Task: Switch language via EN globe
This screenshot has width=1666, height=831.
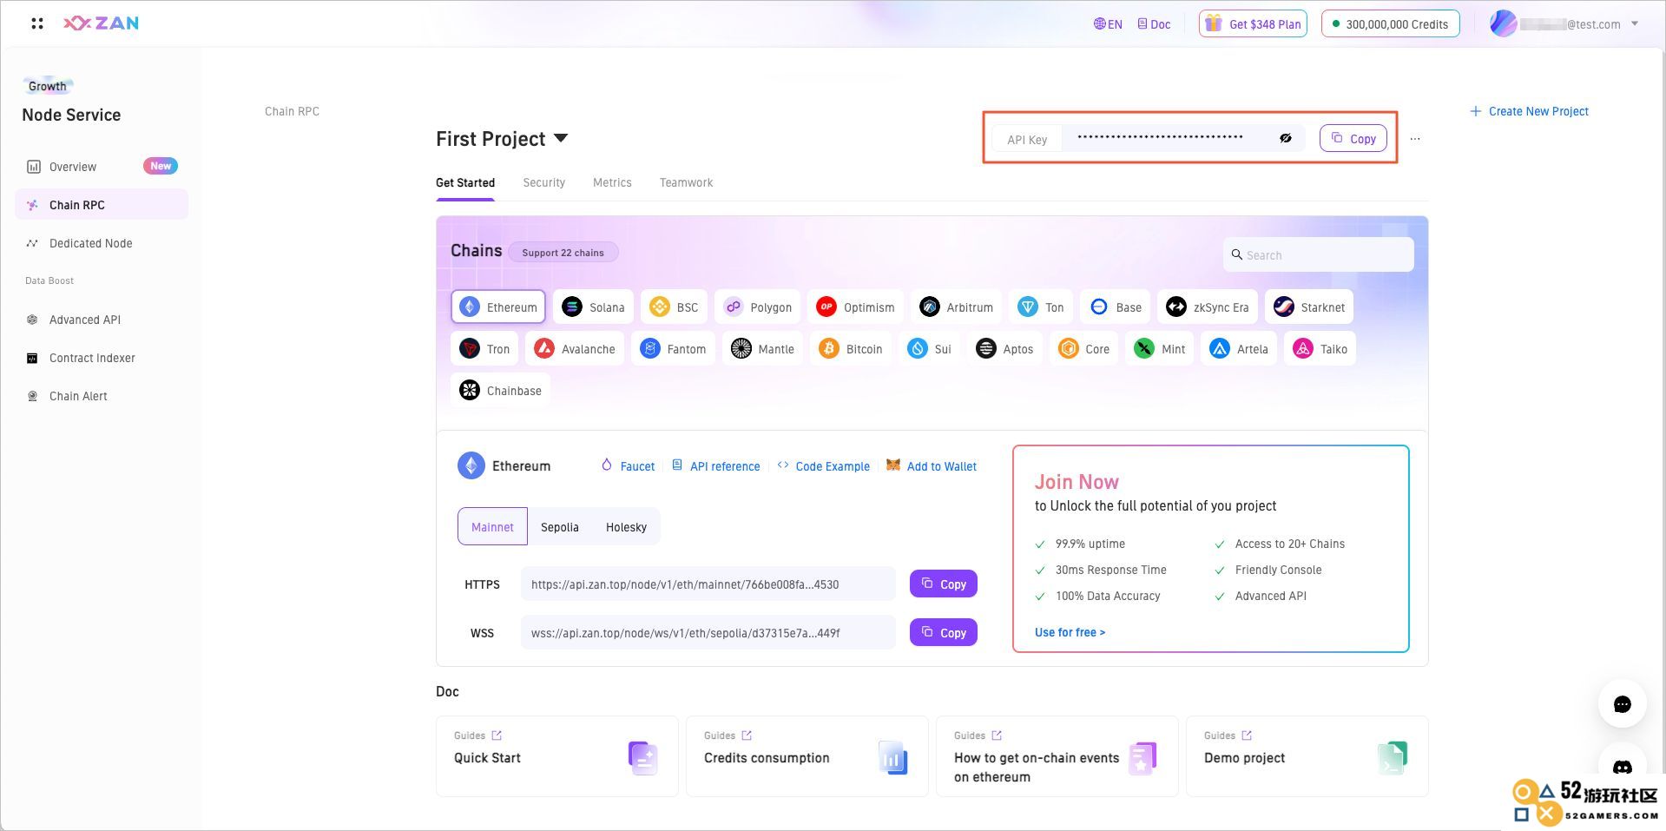Action: pyautogui.click(x=1108, y=24)
